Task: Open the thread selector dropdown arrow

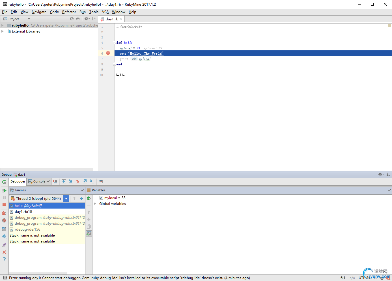Action: [x=66, y=199]
